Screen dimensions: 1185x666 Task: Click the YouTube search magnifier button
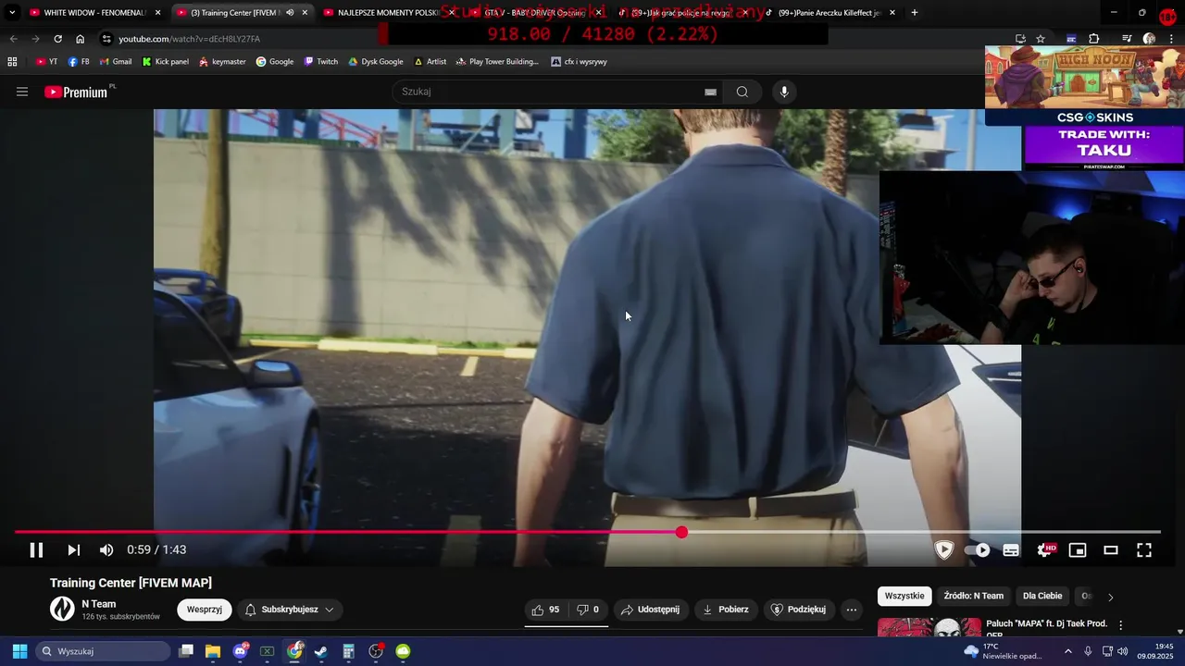pos(742,92)
